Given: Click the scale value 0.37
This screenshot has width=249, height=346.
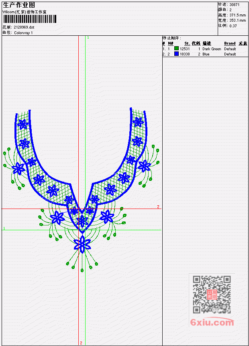Looking at the screenshot, I should 233,26.
